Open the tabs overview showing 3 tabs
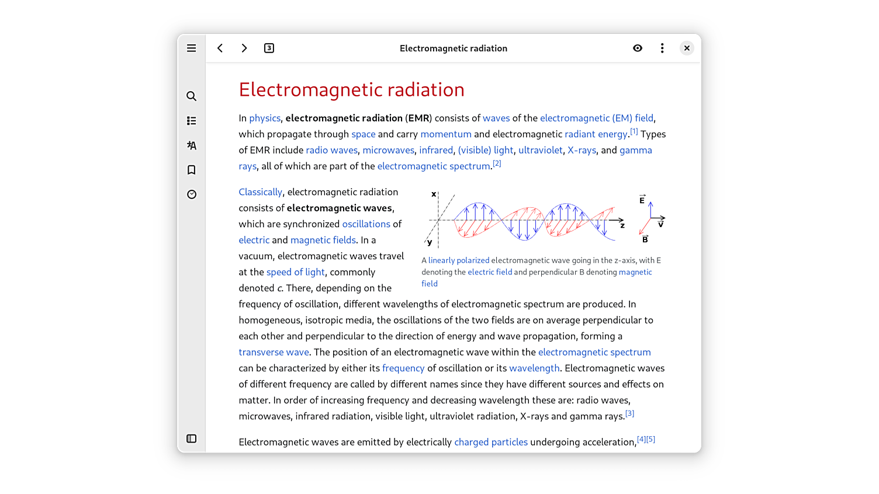 coord(269,48)
